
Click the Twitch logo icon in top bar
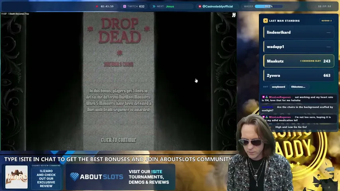click(x=125, y=6)
